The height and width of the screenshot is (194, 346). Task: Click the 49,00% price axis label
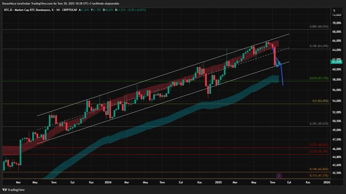(336, 130)
